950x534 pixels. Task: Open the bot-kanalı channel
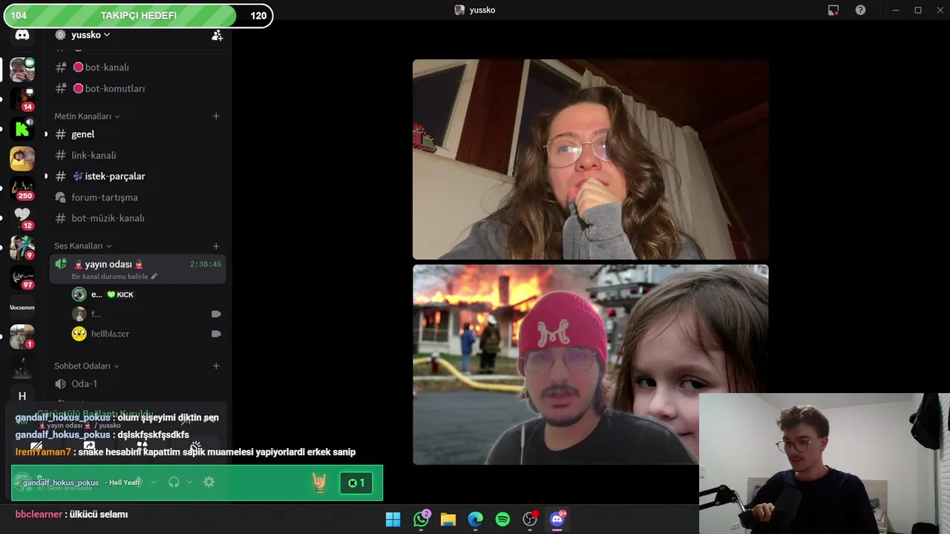coord(137,67)
